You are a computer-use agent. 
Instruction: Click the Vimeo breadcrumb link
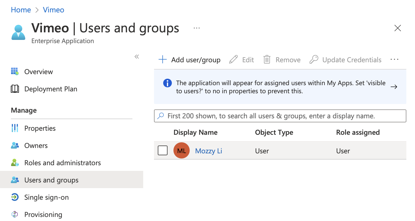[x=53, y=10]
